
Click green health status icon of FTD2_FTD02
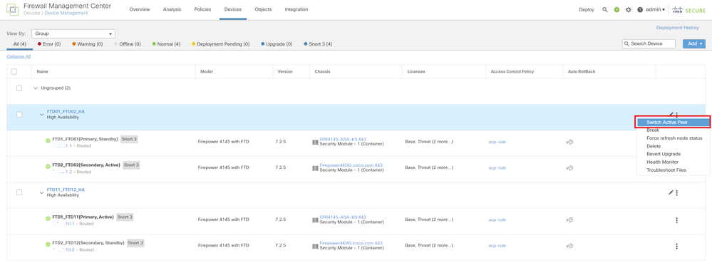pos(48,166)
